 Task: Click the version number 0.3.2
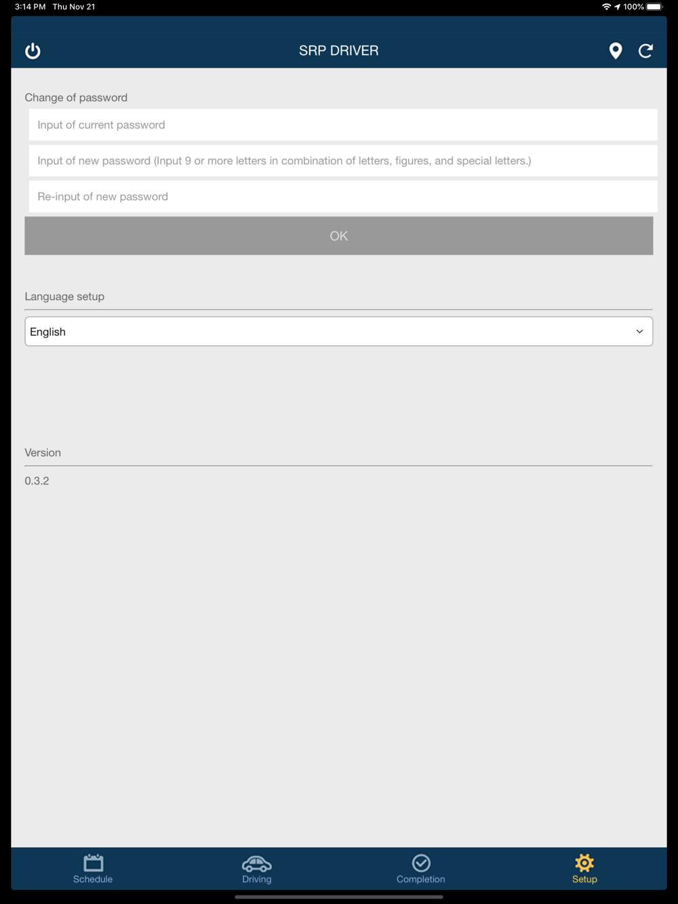37,481
